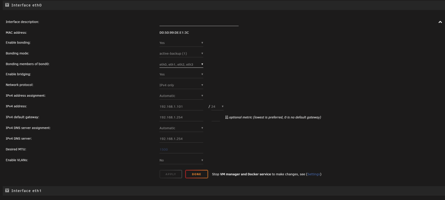This screenshot has height=200, width=445.
Task: Click the 'MAC address:' label
Action: (16, 33)
